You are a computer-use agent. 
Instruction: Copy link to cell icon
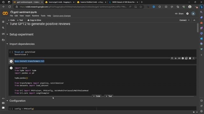[179, 58]
